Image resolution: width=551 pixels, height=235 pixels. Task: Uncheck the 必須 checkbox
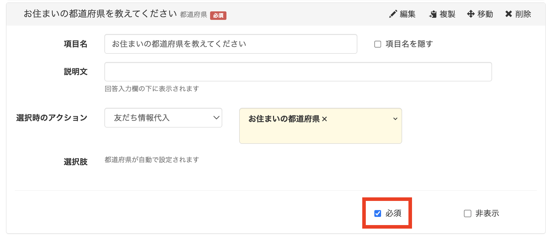378,213
